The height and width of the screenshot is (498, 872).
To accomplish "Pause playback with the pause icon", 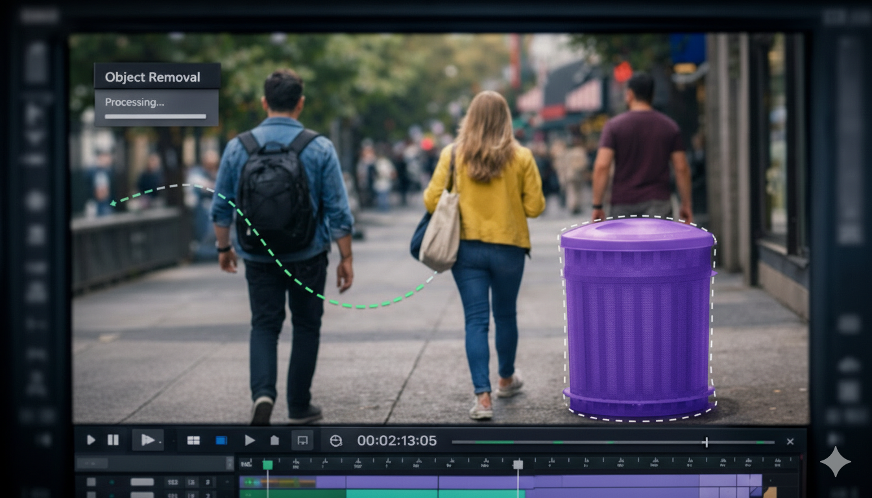I will (113, 440).
